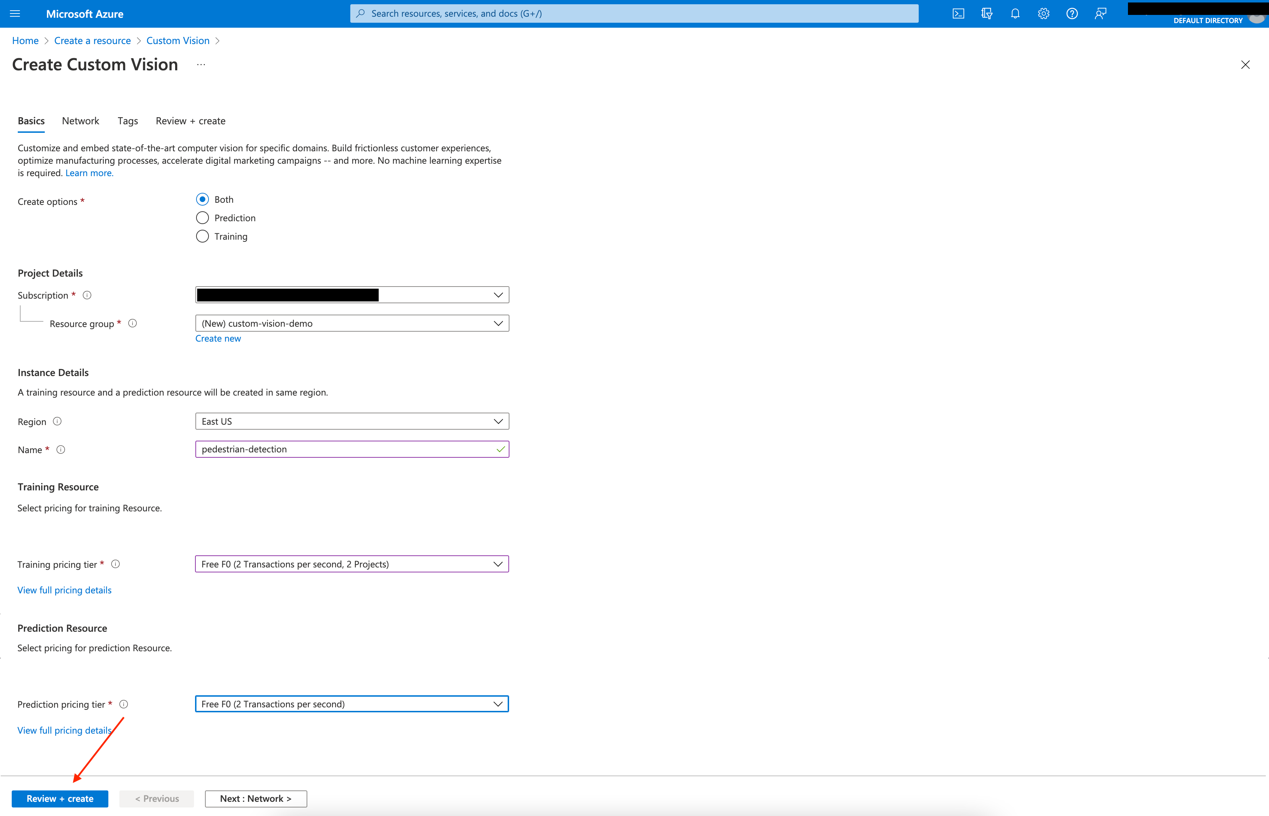Open the notifications bell
The height and width of the screenshot is (816, 1269).
point(1015,14)
